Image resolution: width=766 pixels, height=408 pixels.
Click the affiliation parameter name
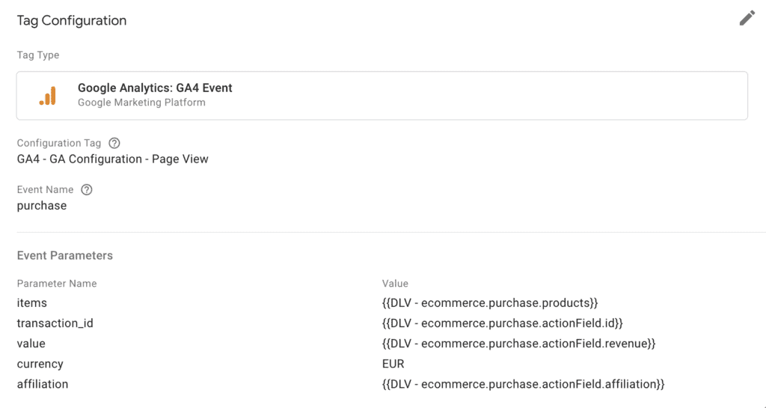(x=43, y=384)
